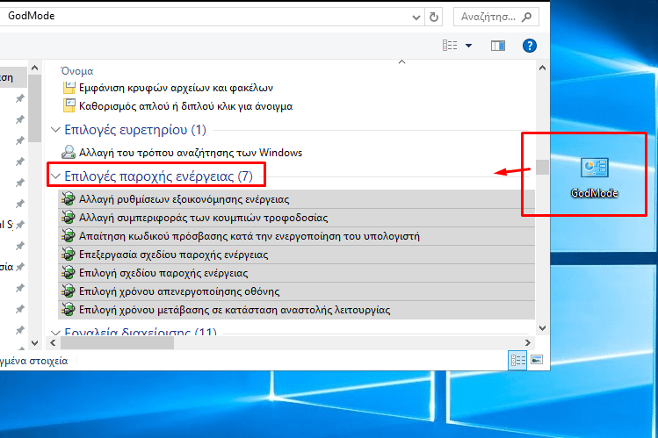Image resolution: width=658 pixels, height=438 pixels.
Task: Click the sort direction caret above columns
Action: click(402, 62)
